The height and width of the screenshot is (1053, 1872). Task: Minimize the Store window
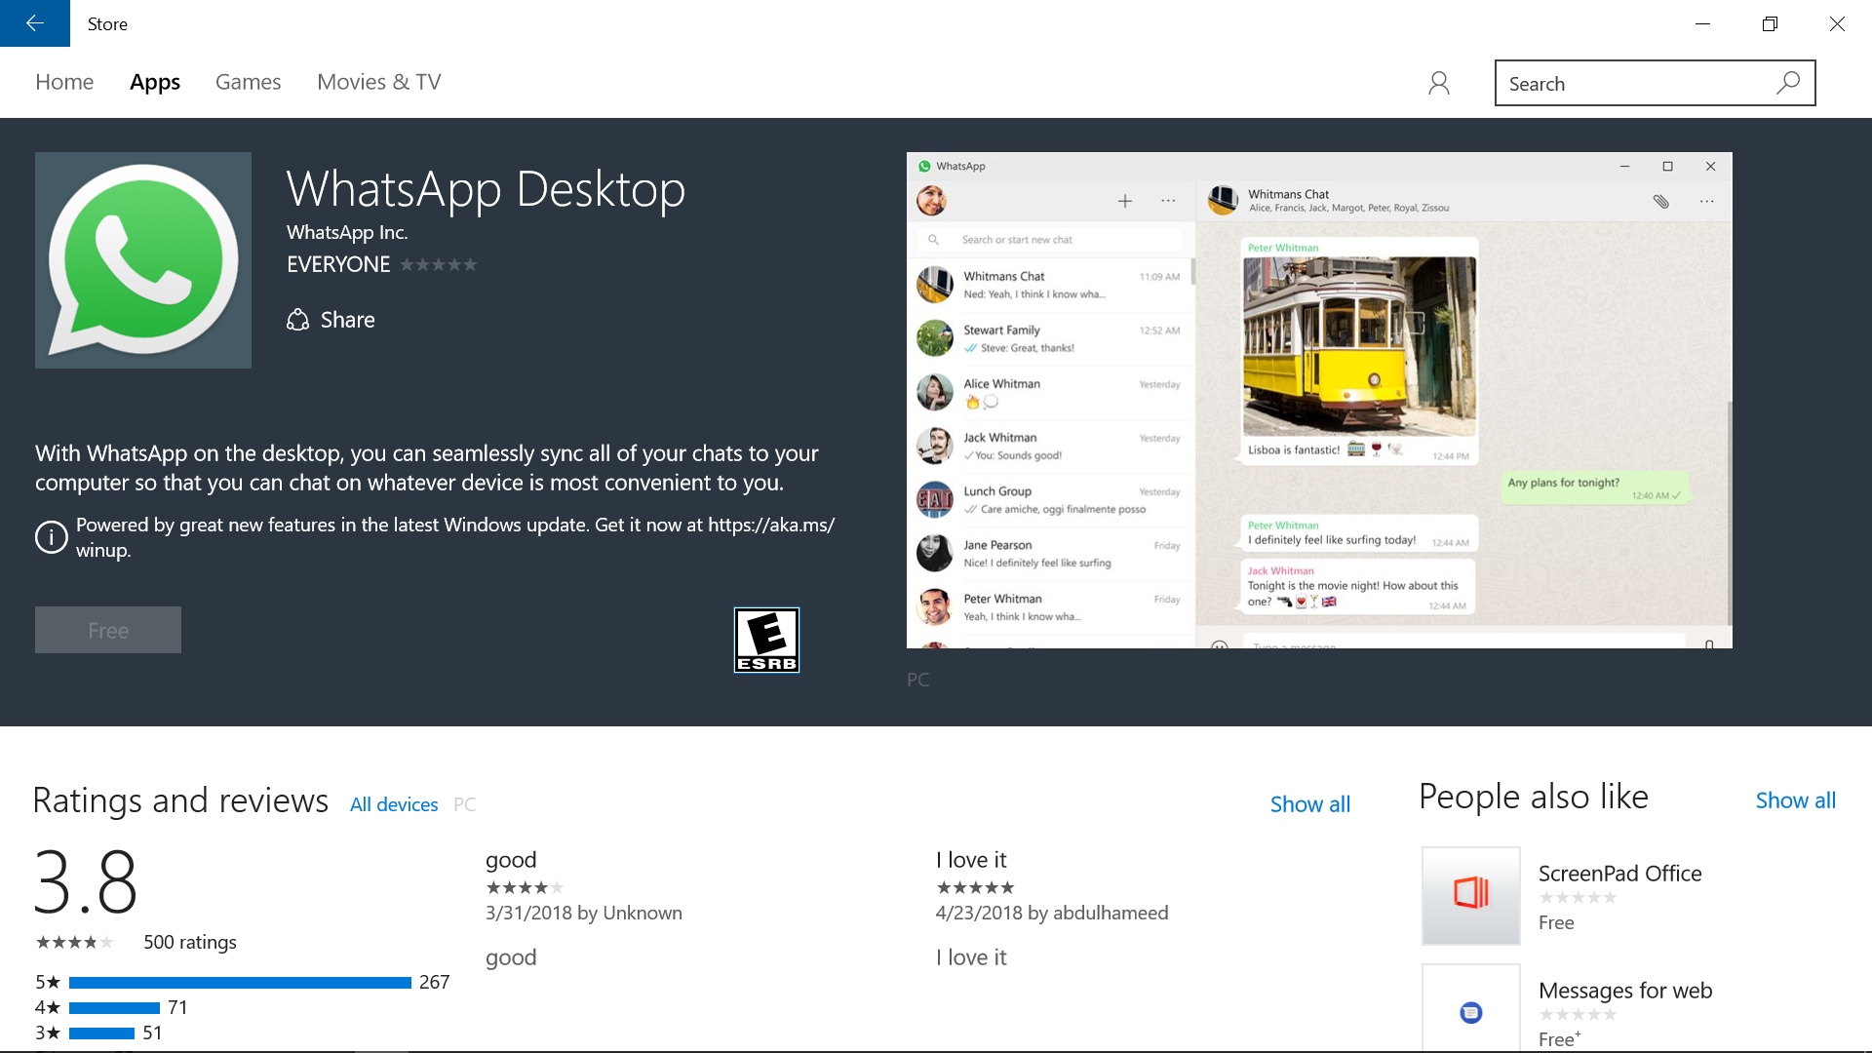pyautogui.click(x=1702, y=23)
